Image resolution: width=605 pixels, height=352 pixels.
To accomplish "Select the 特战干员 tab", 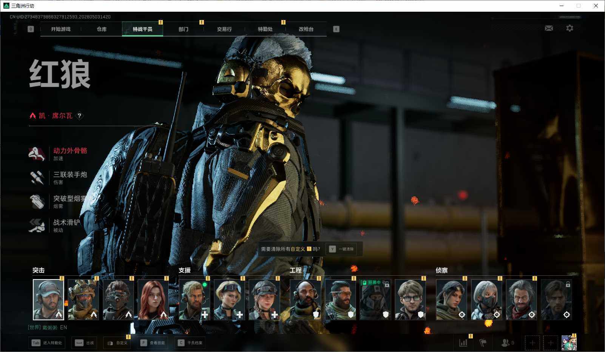I will point(142,29).
